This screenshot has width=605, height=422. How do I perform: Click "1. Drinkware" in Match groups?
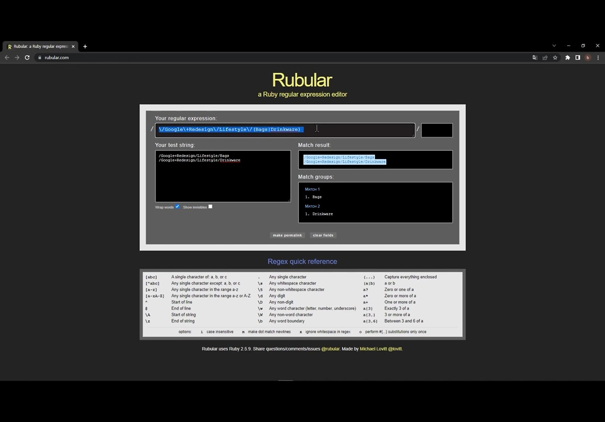pyautogui.click(x=319, y=214)
